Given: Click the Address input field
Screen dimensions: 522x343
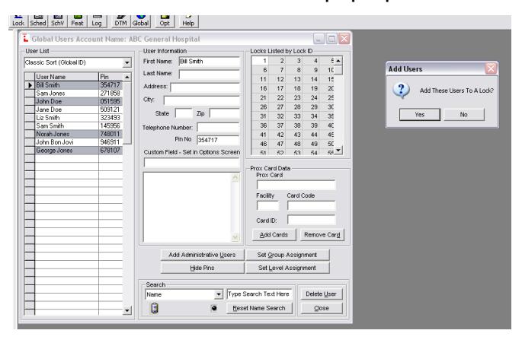Looking at the screenshot, I should coord(205,87).
